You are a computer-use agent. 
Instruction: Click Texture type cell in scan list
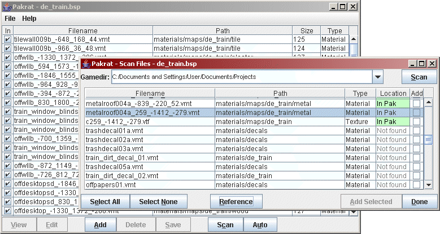(x=360, y=122)
